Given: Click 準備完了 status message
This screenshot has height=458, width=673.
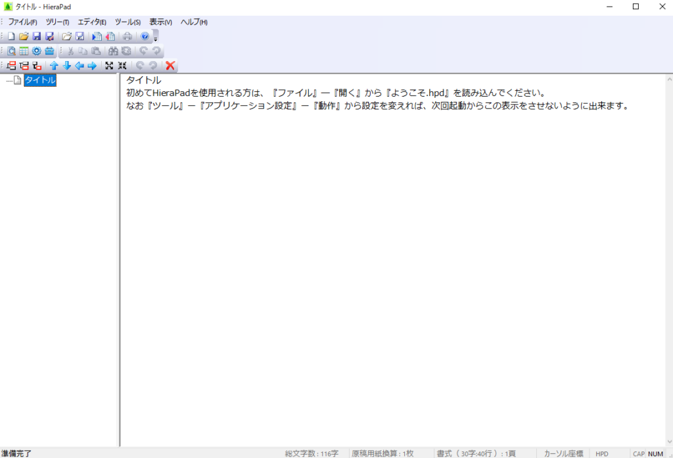Looking at the screenshot, I should click(16, 453).
